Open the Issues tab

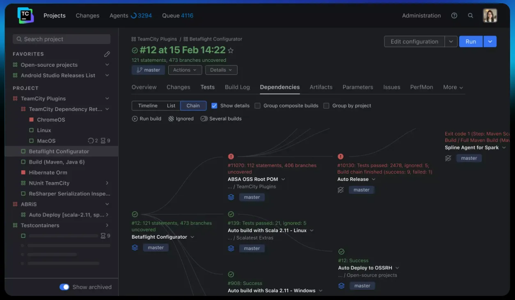[x=392, y=87]
